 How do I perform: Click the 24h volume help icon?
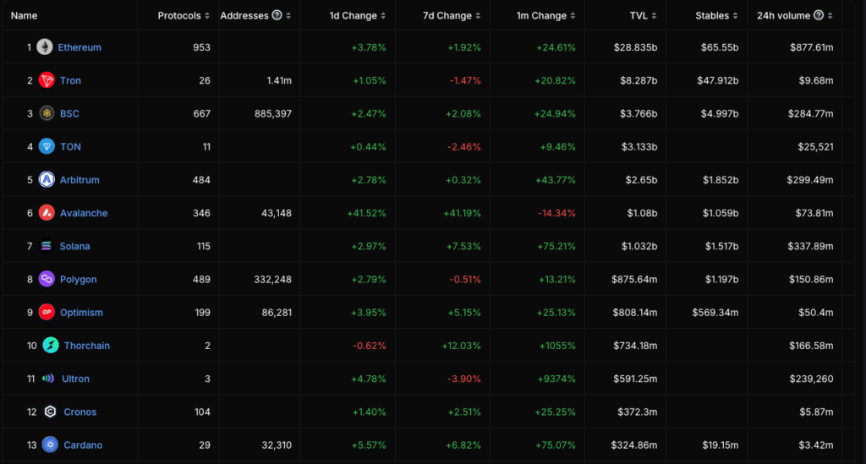coord(818,15)
